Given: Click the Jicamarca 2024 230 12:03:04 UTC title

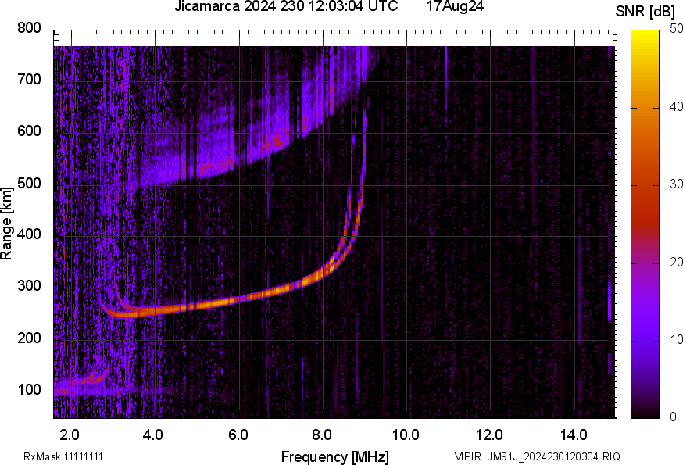Looking at the screenshot, I should [x=286, y=6].
